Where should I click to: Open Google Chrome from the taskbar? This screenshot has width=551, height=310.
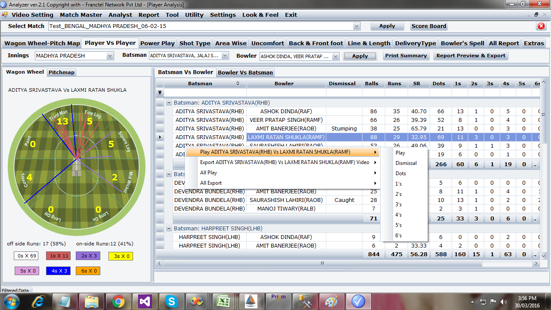point(118,301)
